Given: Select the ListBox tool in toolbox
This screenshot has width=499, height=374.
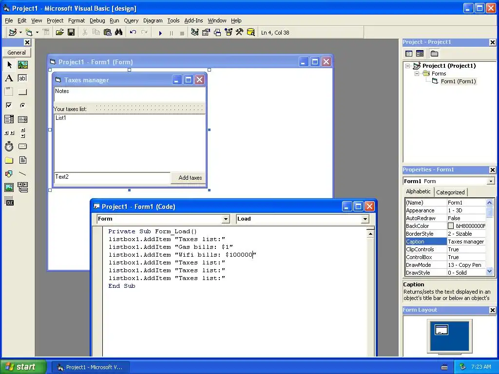Looking at the screenshot, I should click(x=22, y=119).
